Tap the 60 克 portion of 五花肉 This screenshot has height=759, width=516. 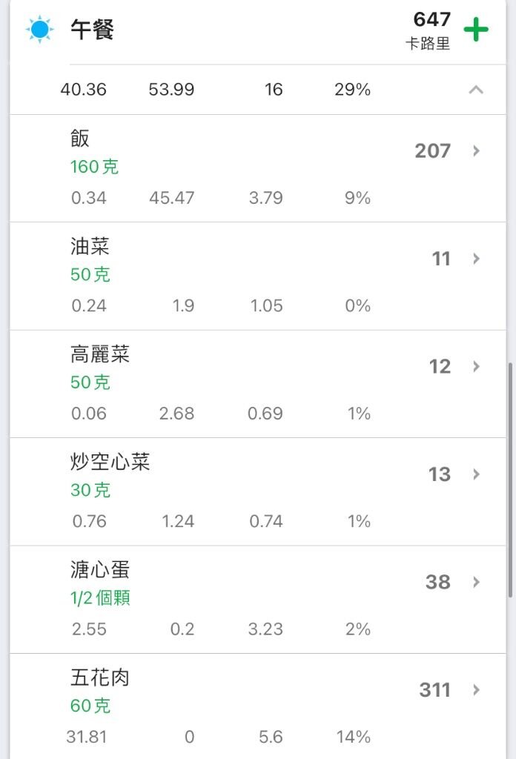click(x=90, y=706)
